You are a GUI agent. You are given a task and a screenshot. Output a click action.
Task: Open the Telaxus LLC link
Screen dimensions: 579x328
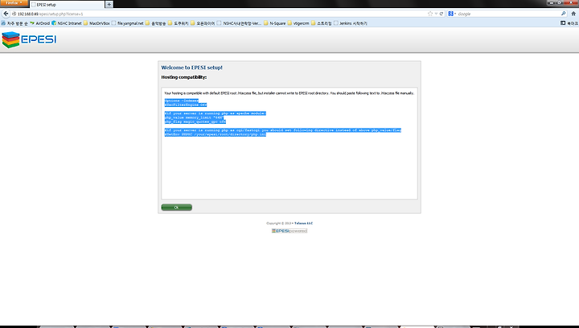point(303,223)
